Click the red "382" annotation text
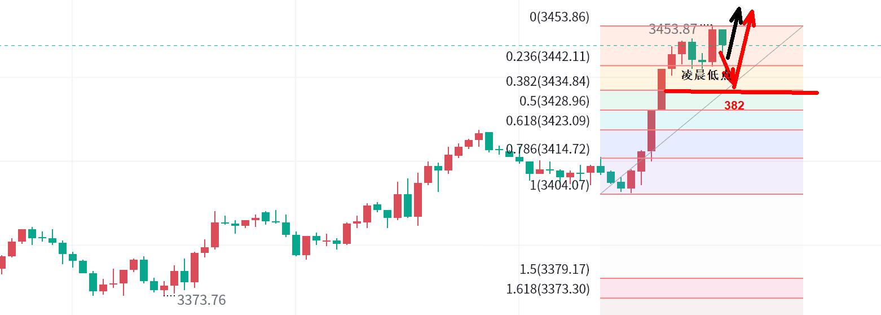The height and width of the screenshot is (315, 881). 734,106
